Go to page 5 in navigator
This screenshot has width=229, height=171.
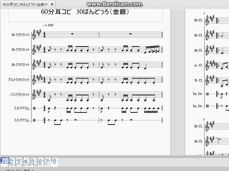[33, 162]
